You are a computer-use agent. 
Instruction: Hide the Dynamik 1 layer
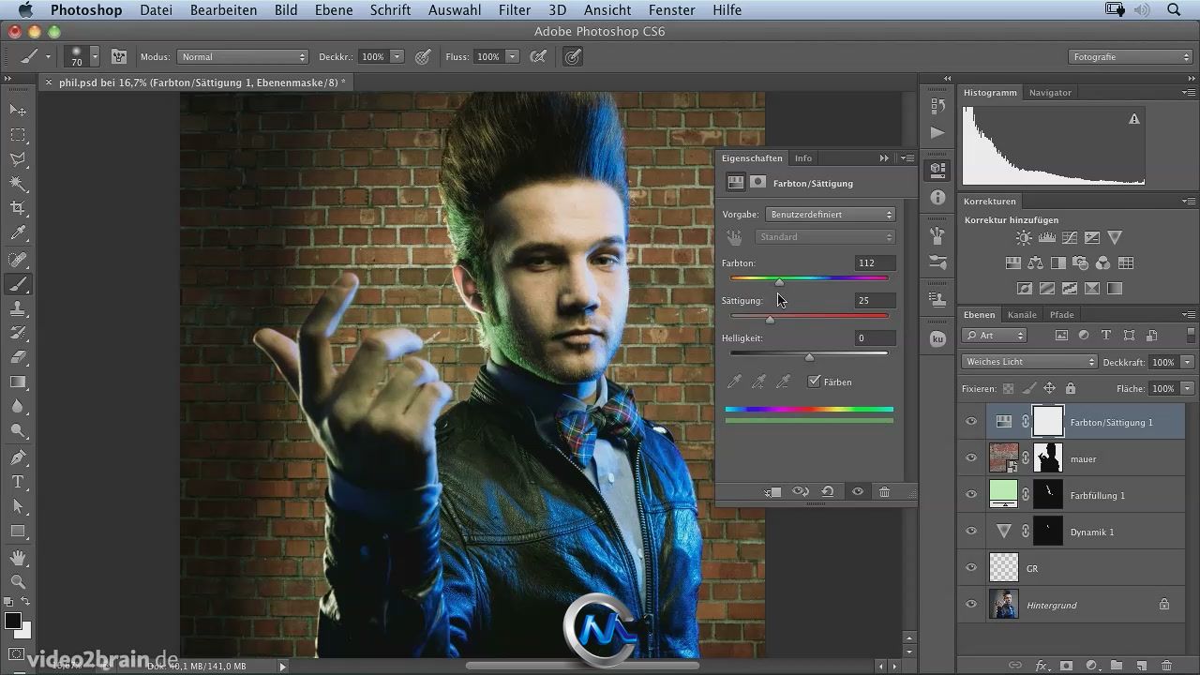[x=971, y=532]
